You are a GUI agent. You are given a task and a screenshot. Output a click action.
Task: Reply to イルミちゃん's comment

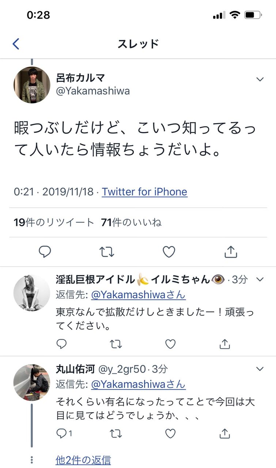62,344
